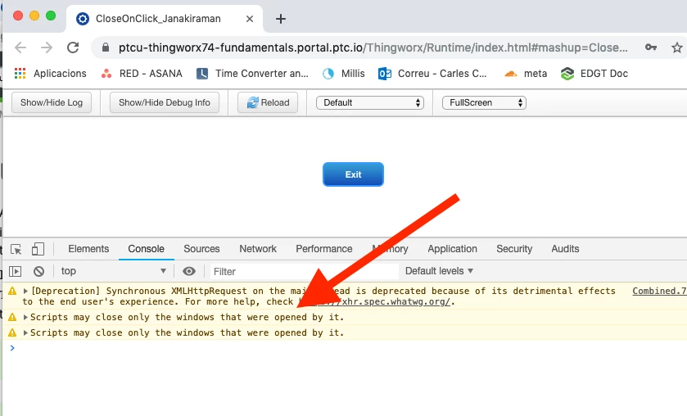Screen dimensions: 687x416
Task: Open the Millis bookmark
Action: (x=344, y=73)
